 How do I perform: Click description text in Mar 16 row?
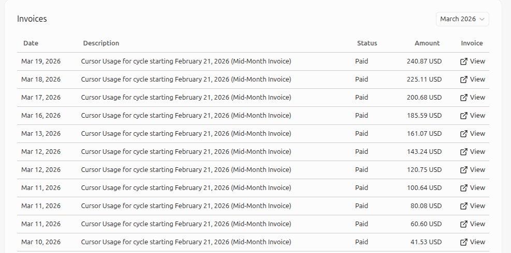[x=186, y=116]
